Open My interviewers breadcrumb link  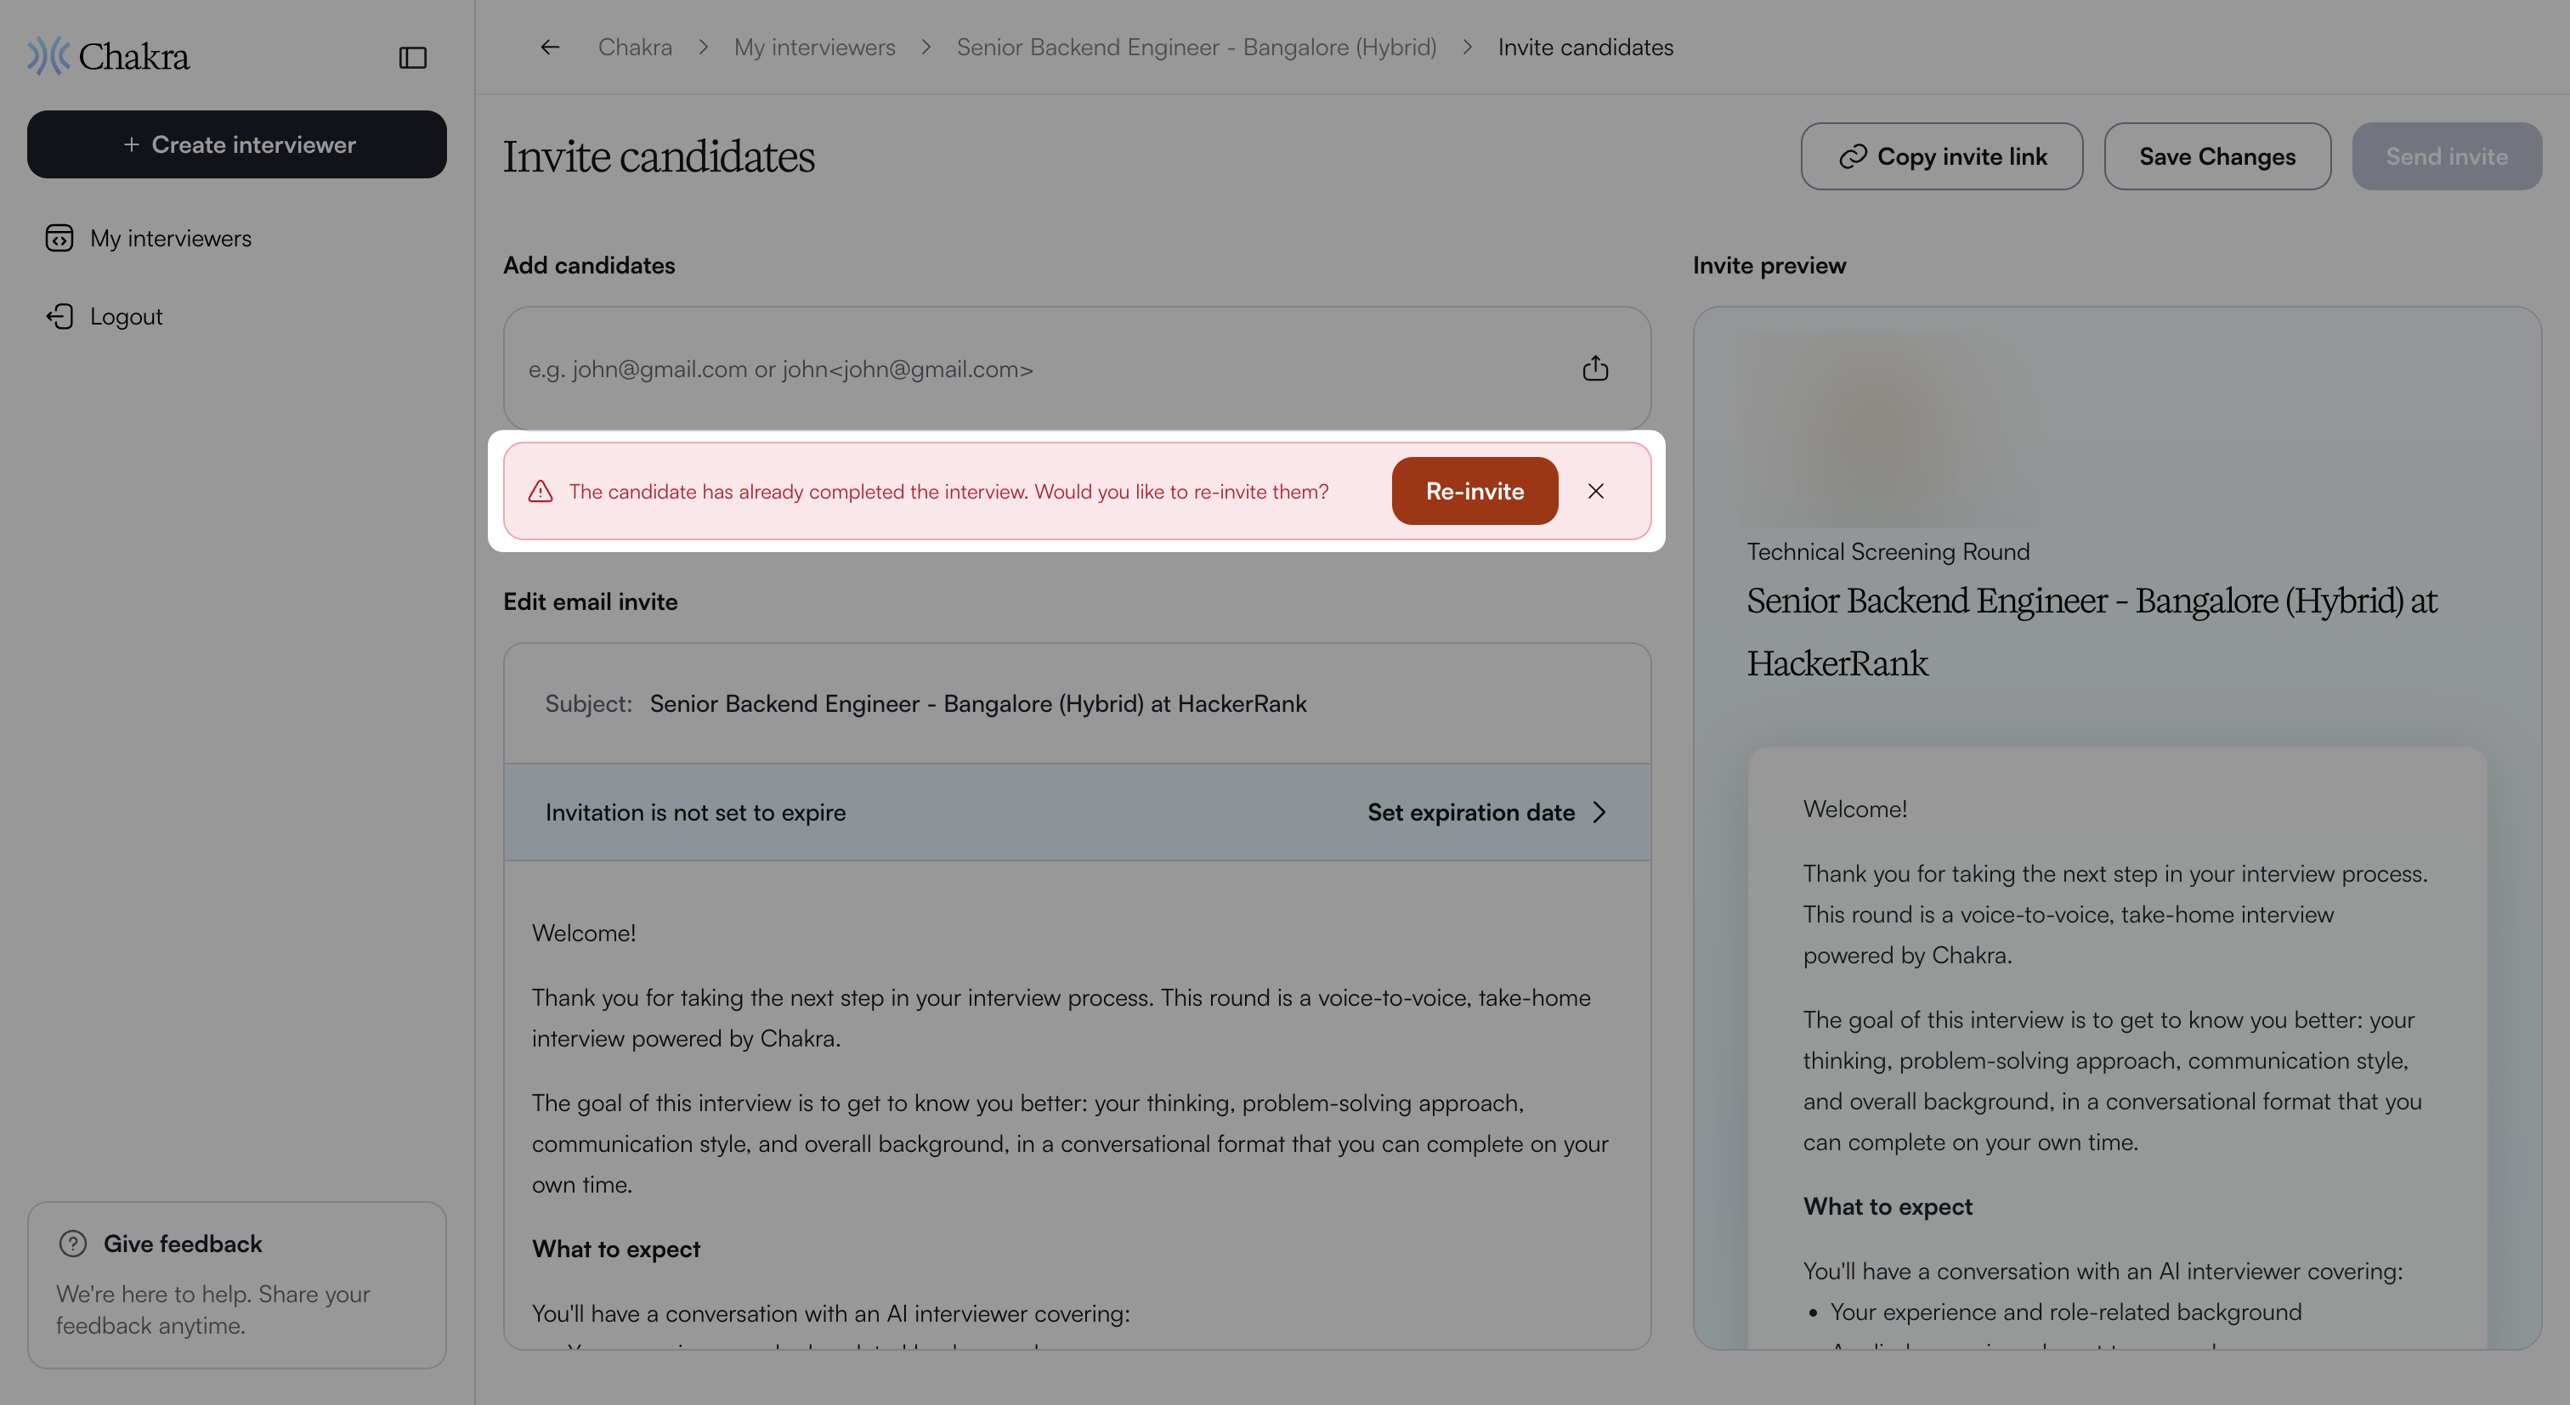click(814, 47)
